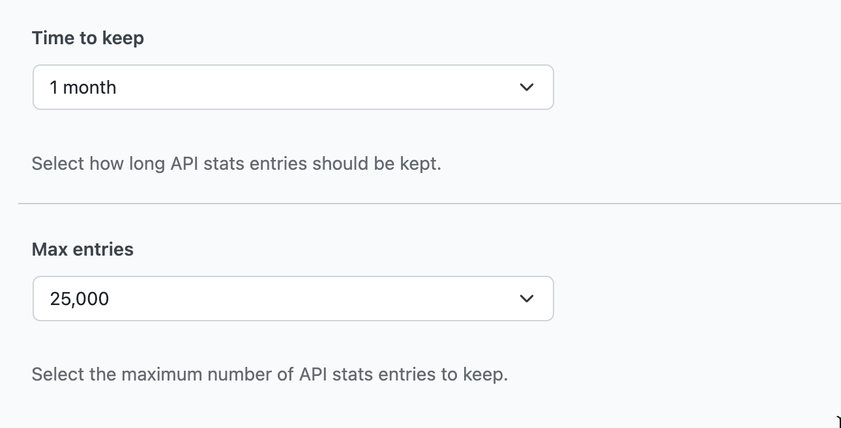Click inside the 1 month combo box
The image size is (841, 428).
pyautogui.click(x=261, y=87)
